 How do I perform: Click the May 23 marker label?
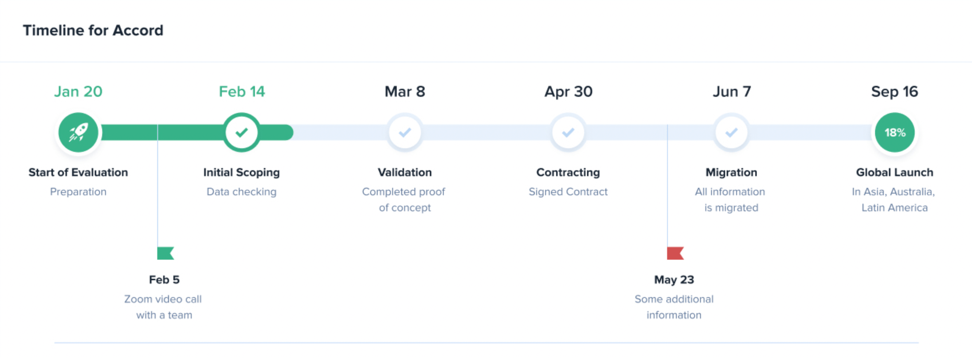pos(674,280)
